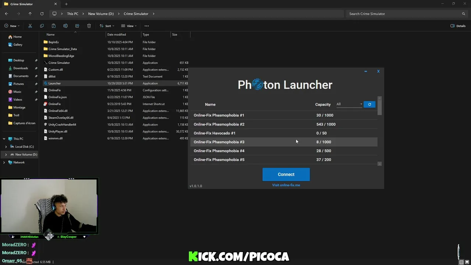Share the selected file

[x=77, y=26]
